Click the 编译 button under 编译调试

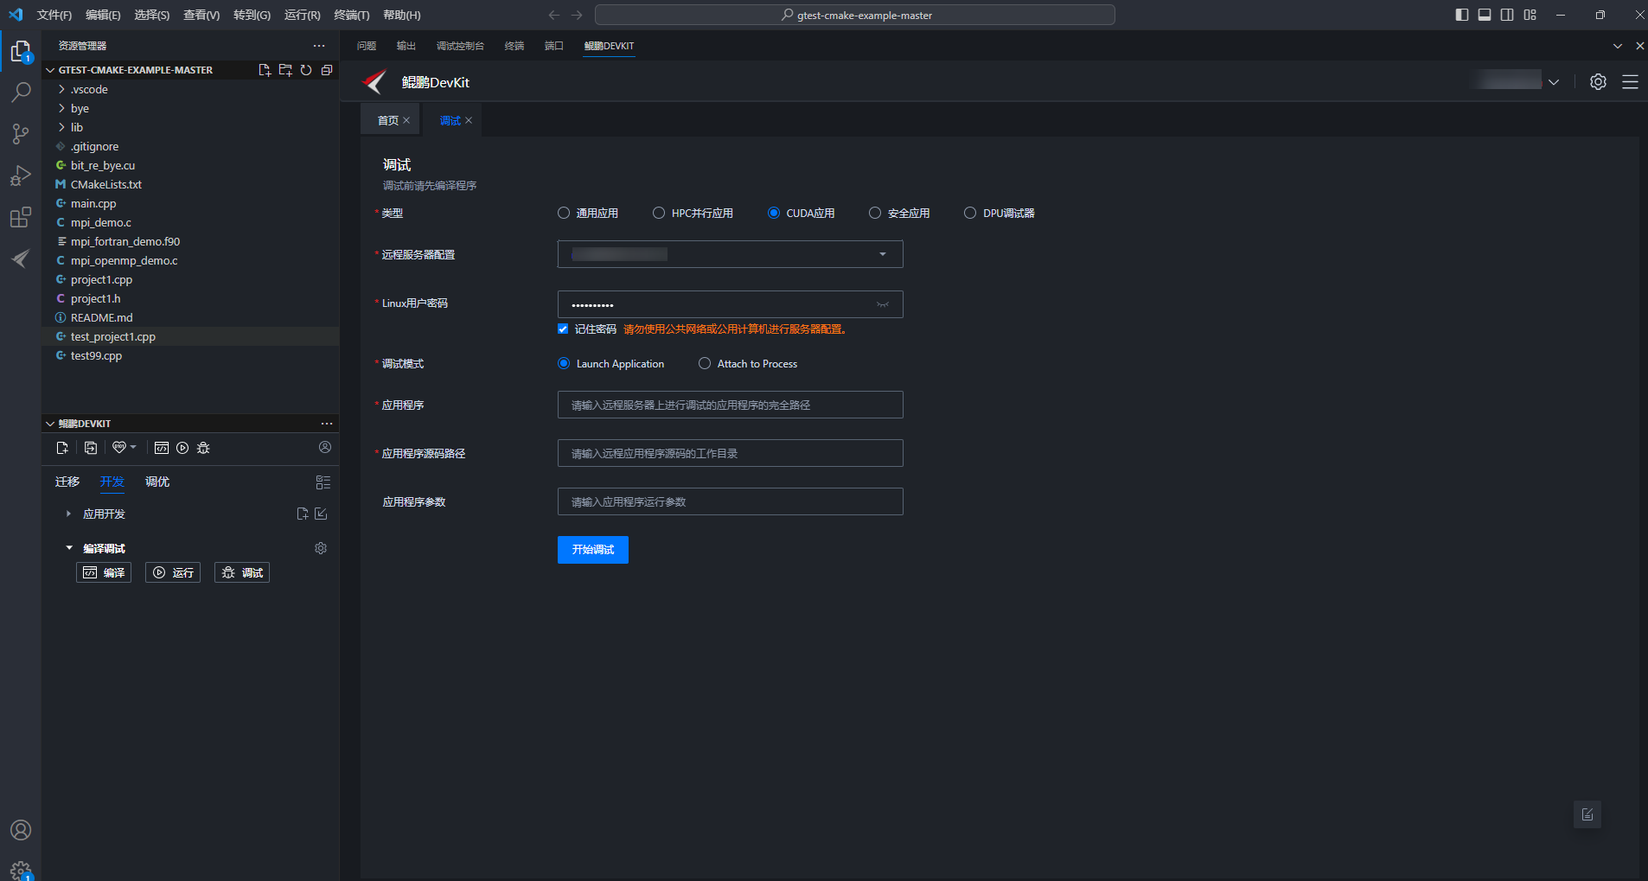click(104, 572)
